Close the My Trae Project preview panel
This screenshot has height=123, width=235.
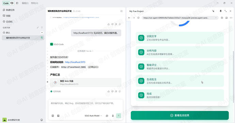click(x=231, y=11)
